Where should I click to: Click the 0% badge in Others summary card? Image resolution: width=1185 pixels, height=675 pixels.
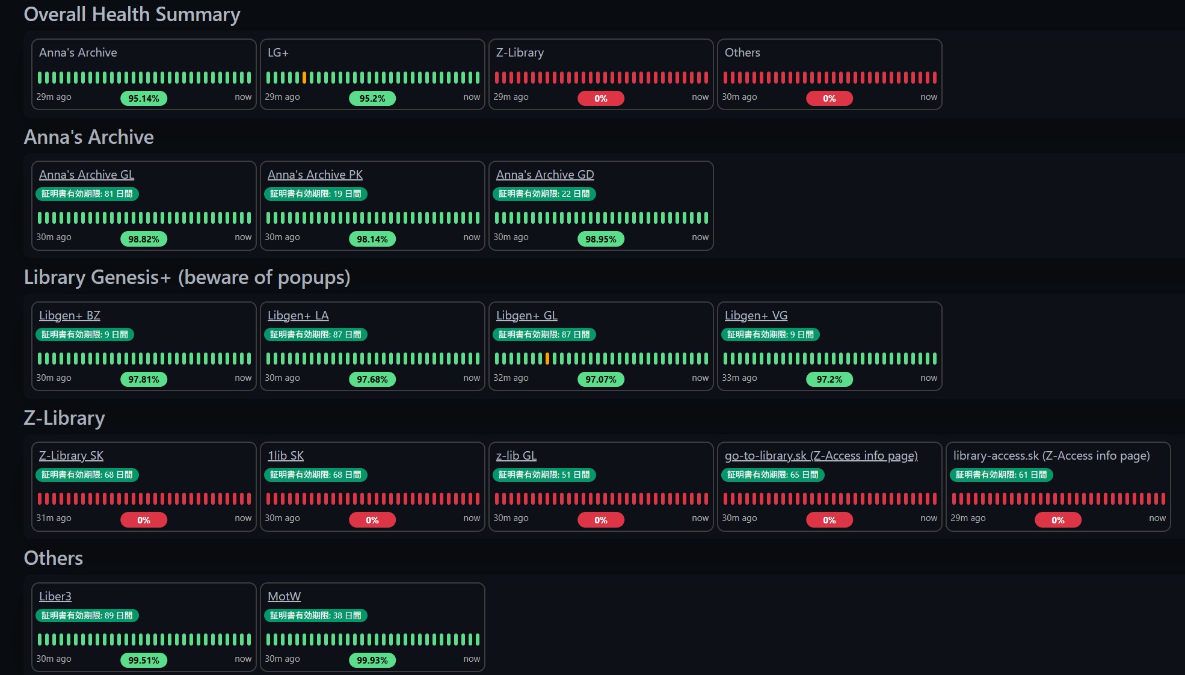829,99
